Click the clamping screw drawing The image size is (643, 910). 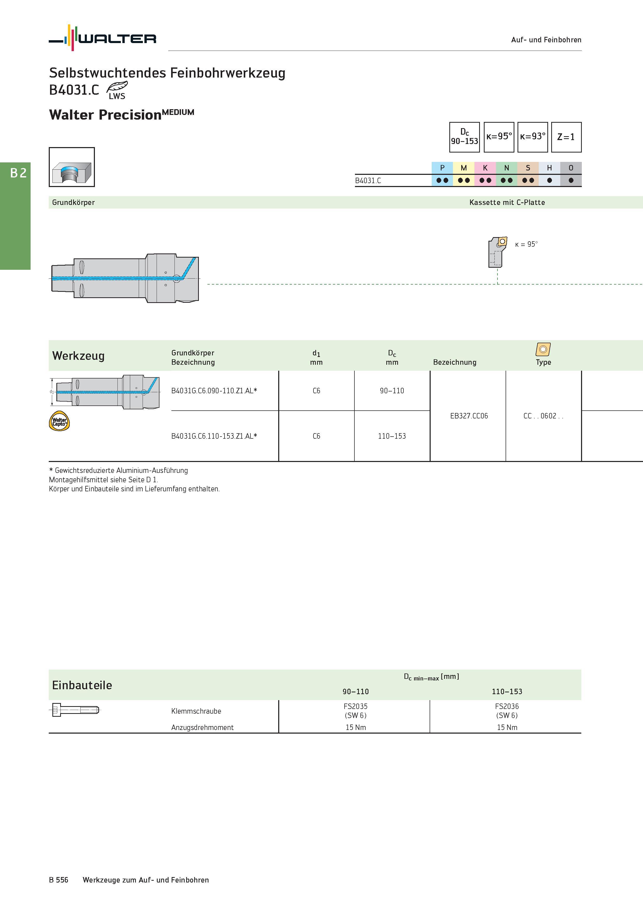click(x=75, y=710)
